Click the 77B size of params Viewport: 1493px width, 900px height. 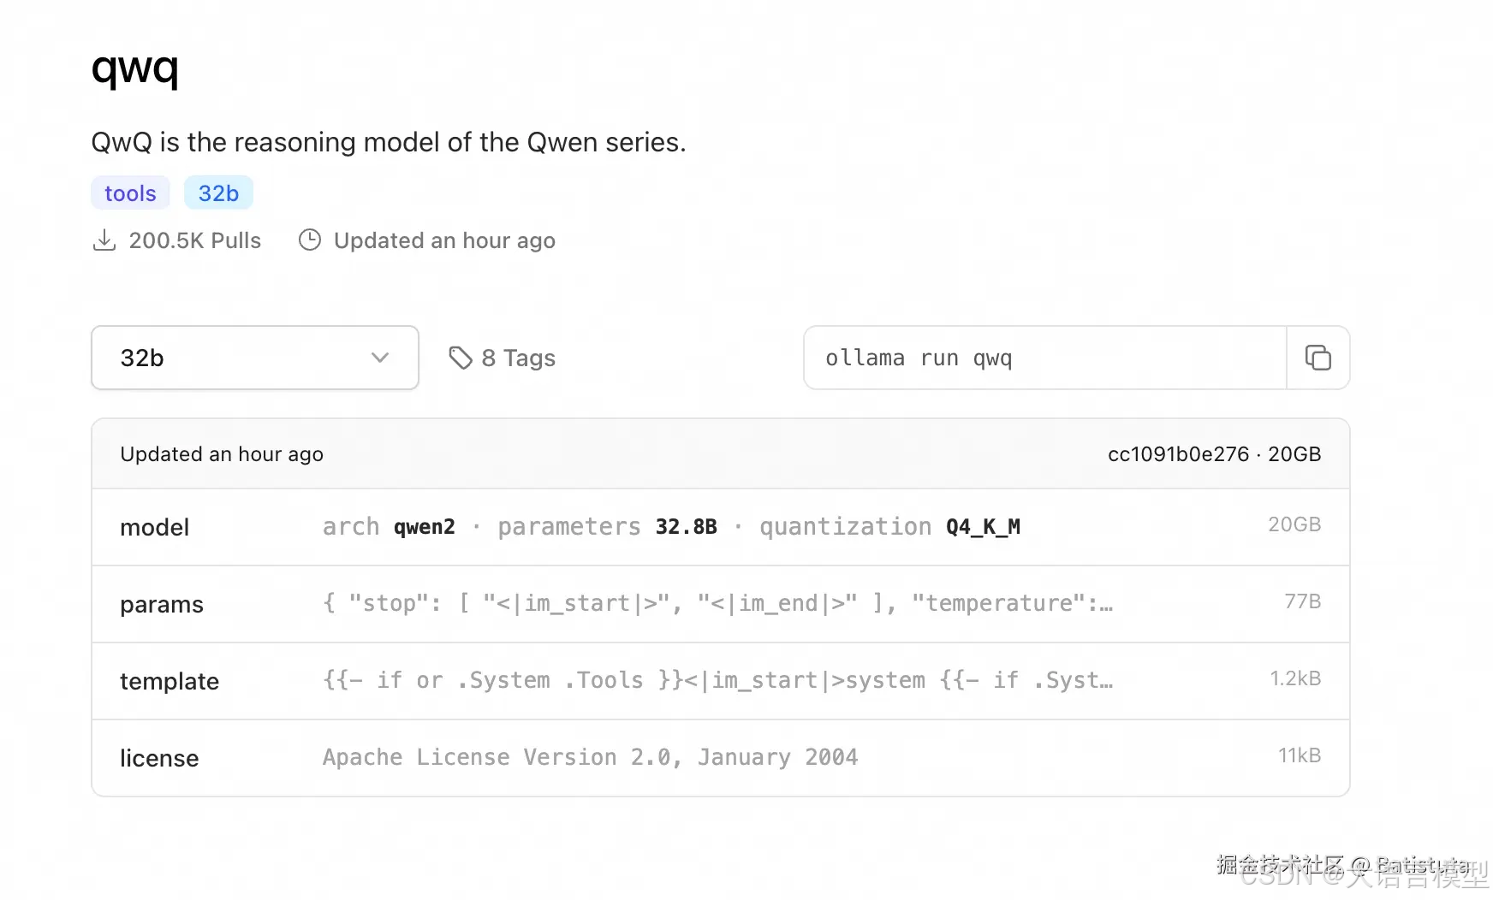[x=1302, y=601]
